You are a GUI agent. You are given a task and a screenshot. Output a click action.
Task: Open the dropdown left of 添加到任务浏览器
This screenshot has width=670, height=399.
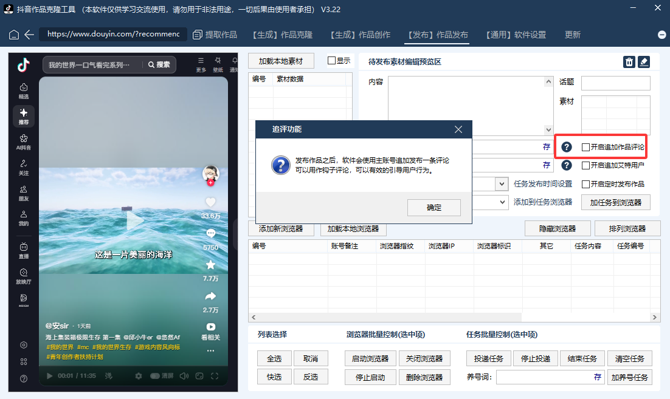pos(501,202)
